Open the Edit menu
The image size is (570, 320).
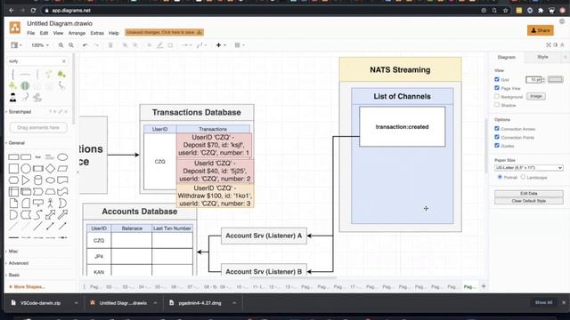click(44, 33)
